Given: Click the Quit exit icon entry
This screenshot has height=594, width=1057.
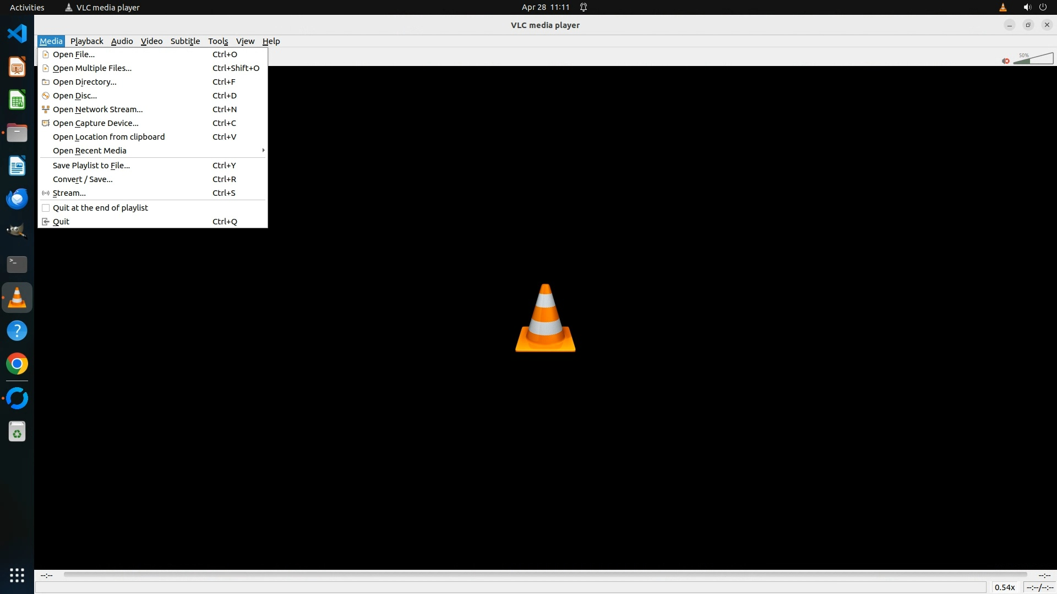Looking at the screenshot, I should tap(46, 222).
